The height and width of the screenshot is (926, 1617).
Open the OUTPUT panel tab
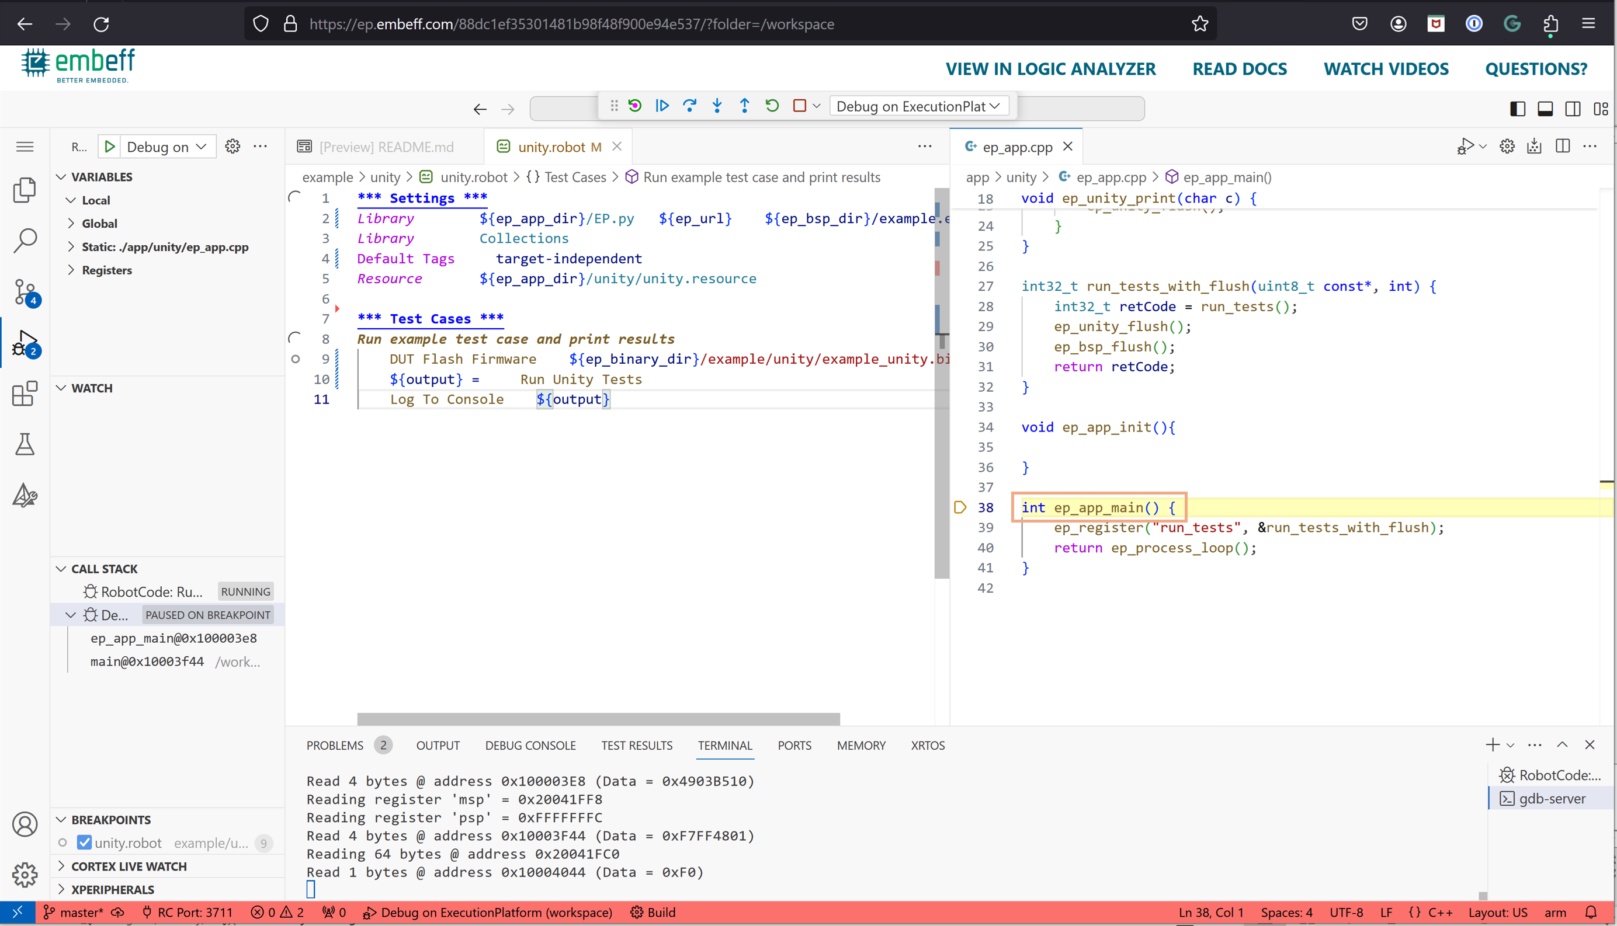tap(438, 746)
